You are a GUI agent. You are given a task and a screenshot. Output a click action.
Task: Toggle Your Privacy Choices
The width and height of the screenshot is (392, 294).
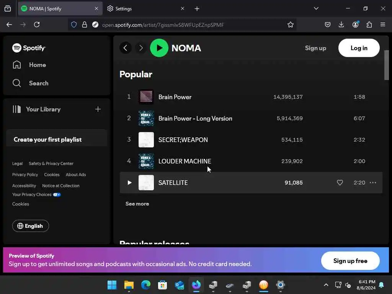36,194
